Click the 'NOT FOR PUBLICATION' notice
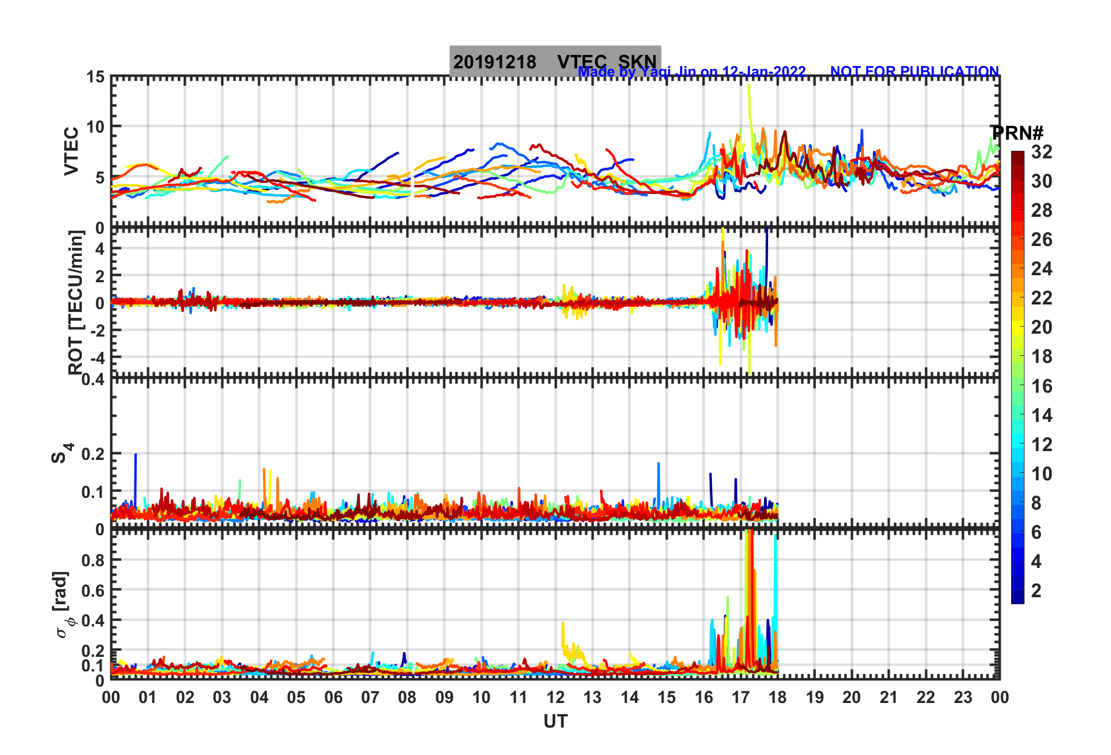Screen dimensions: 1111x755 point(915,72)
